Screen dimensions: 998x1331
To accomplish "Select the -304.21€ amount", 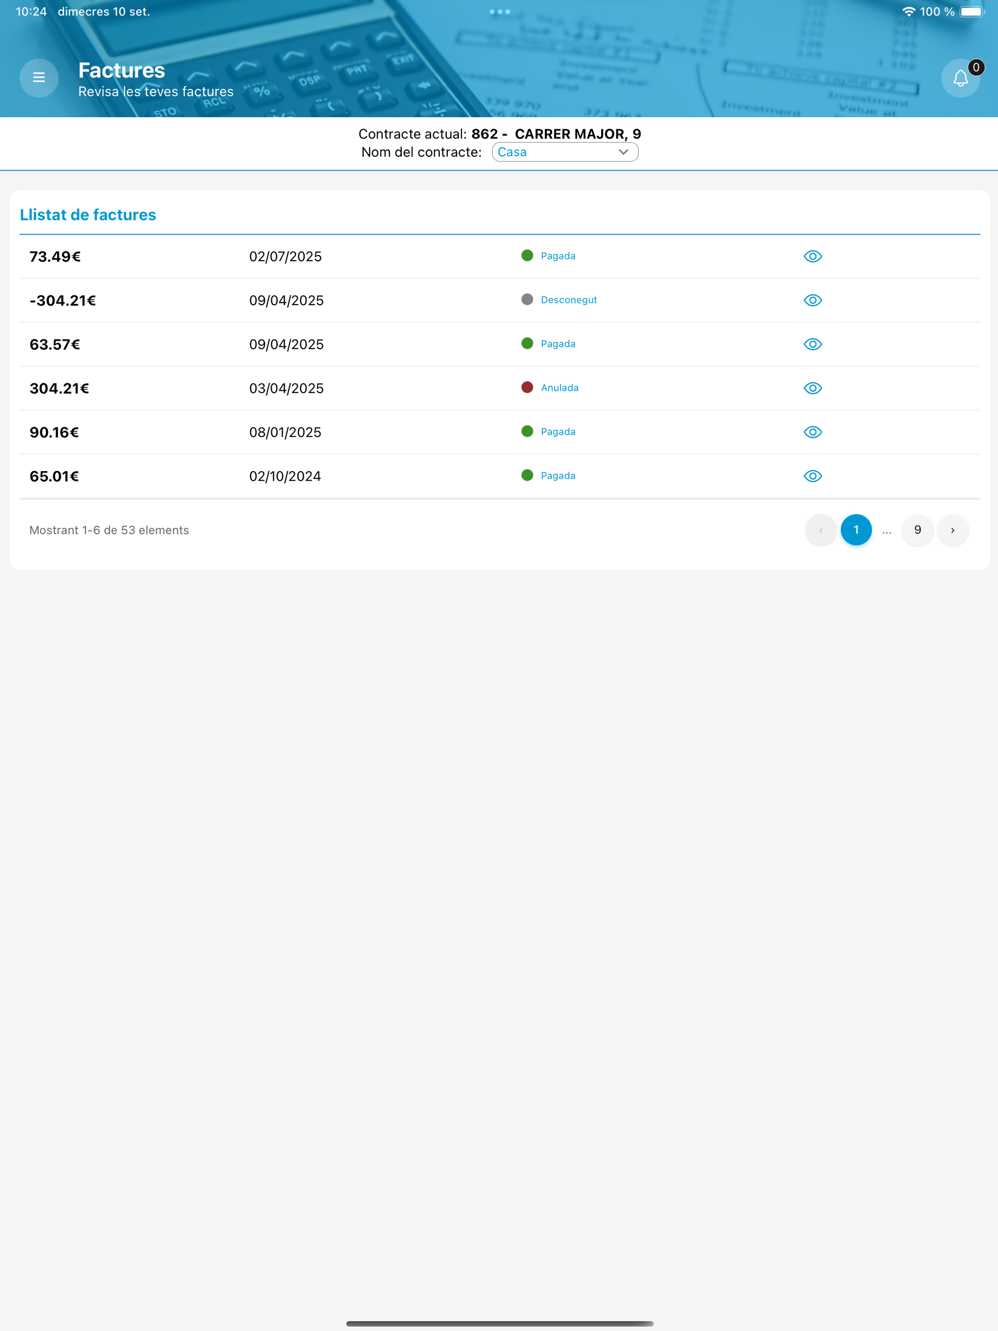I will (62, 301).
